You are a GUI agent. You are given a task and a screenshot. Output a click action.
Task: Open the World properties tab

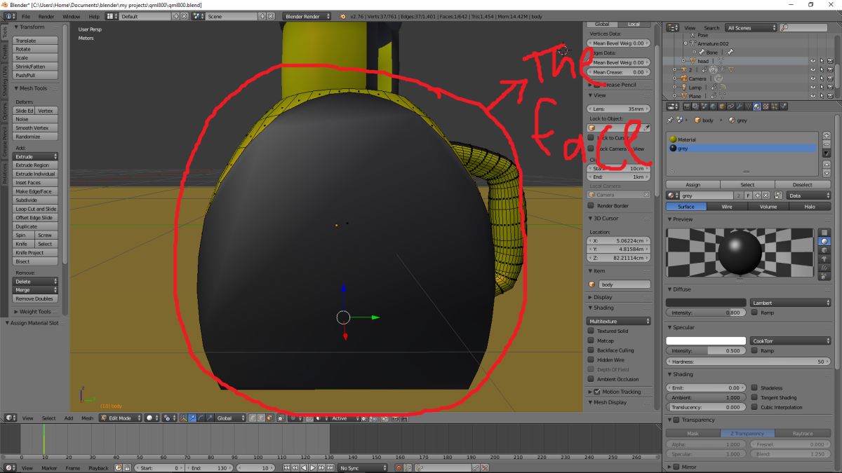pos(713,107)
